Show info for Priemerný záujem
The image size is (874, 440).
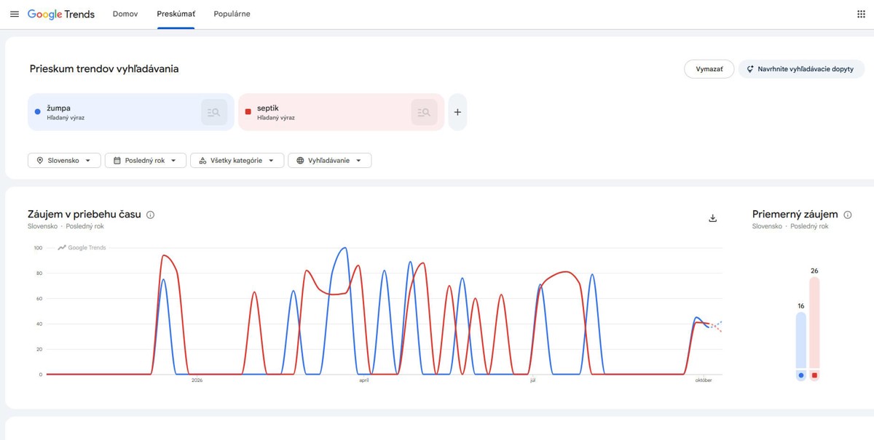pyautogui.click(x=847, y=215)
